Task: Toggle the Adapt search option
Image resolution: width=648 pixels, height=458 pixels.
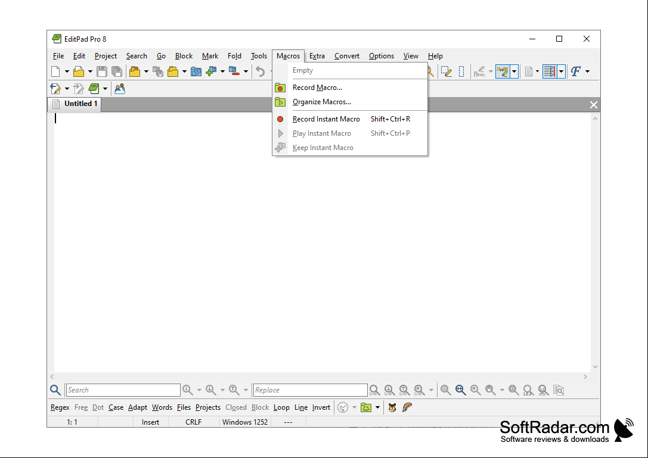Action: 138,407
